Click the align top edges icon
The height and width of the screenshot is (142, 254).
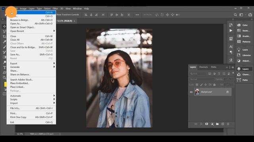coord(112,15)
